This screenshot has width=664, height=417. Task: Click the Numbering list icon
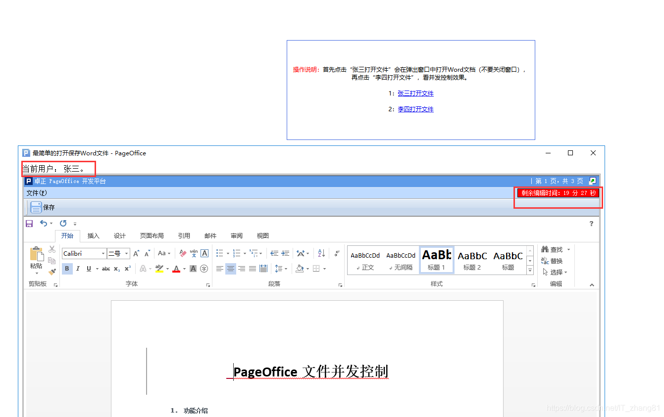coord(237,253)
